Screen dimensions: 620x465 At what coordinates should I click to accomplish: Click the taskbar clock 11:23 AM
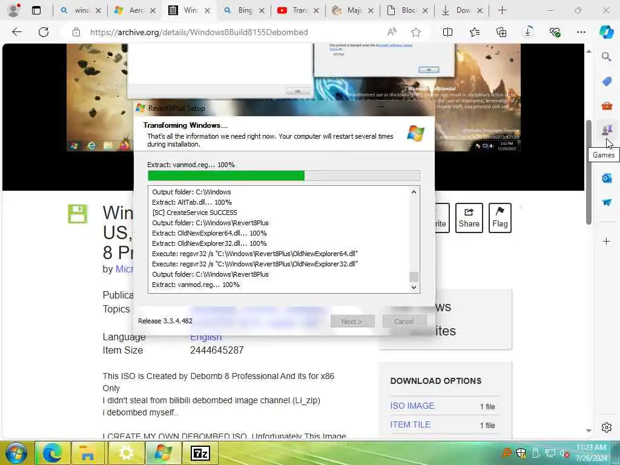[591, 447]
